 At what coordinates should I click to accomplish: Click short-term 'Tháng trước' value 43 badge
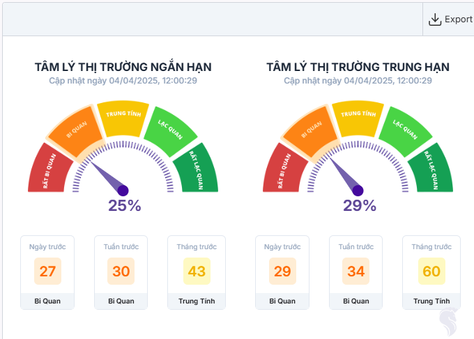click(197, 271)
